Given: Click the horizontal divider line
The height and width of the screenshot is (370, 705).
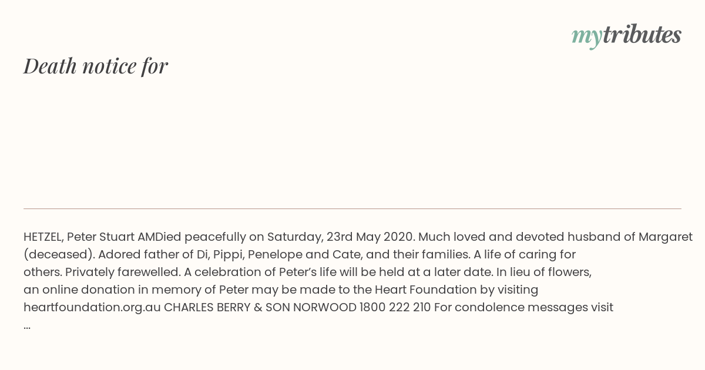Looking at the screenshot, I should (352, 208).
